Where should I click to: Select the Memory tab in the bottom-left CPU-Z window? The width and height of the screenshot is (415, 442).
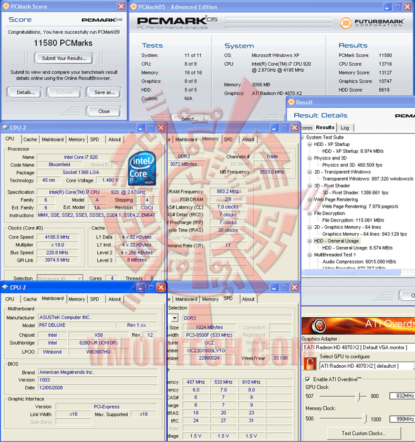(x=77, y=299)
